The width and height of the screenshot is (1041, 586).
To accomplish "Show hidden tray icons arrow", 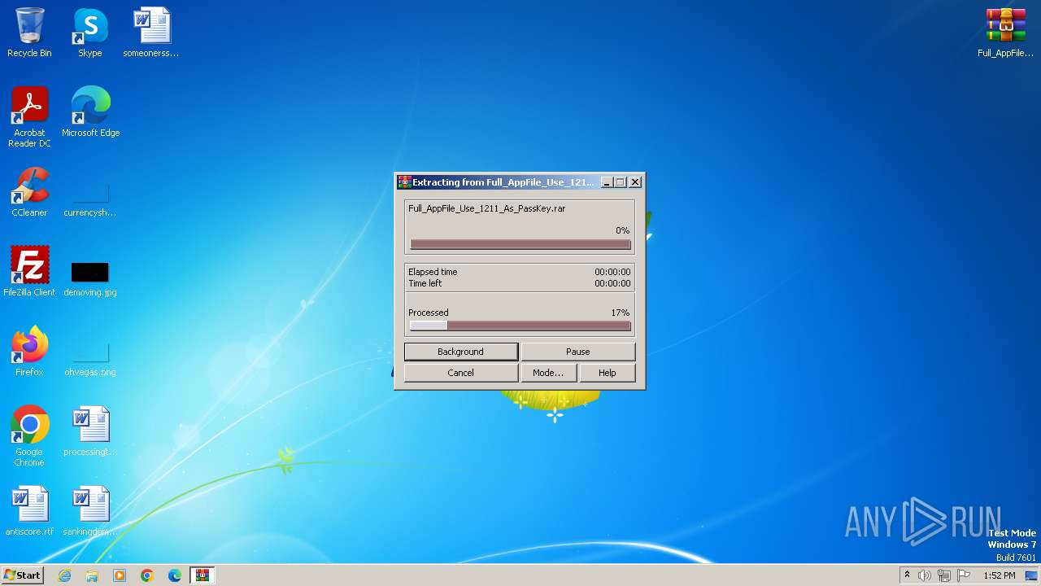I will tap(907, 575).
